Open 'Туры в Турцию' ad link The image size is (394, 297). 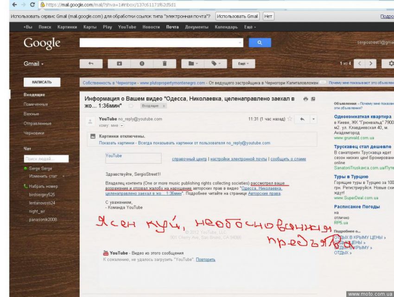351,177
